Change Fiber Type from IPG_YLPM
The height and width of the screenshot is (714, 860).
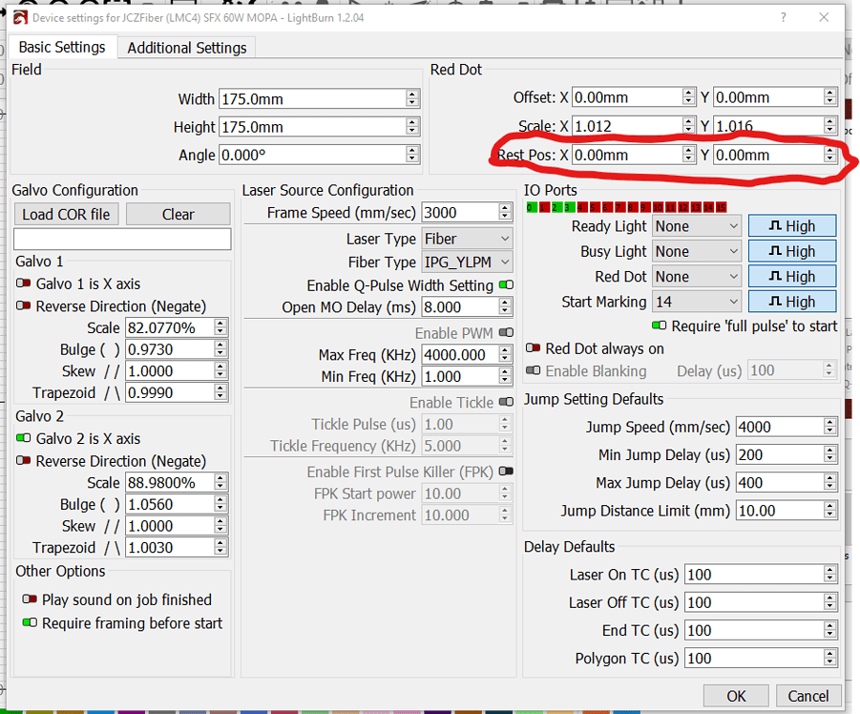[467, 262]
